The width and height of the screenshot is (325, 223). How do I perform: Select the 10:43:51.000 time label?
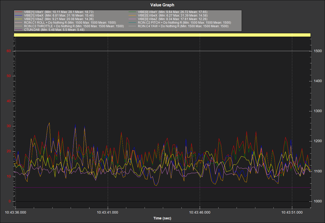[292, 212]
